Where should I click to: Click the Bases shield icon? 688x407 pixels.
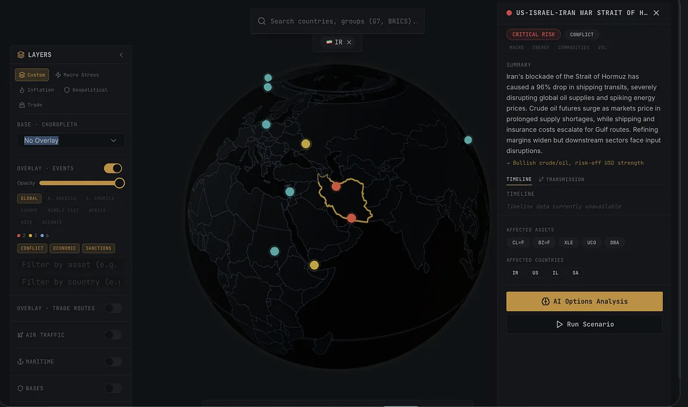pyautogui.click(x=20, y=388)
